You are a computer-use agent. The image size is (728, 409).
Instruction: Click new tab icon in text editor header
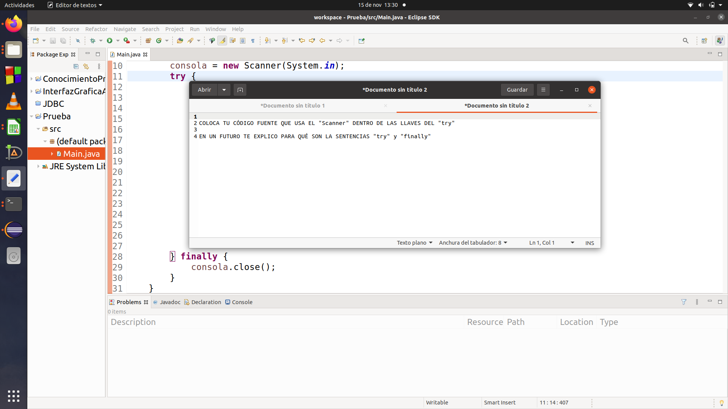click(240, 90)
